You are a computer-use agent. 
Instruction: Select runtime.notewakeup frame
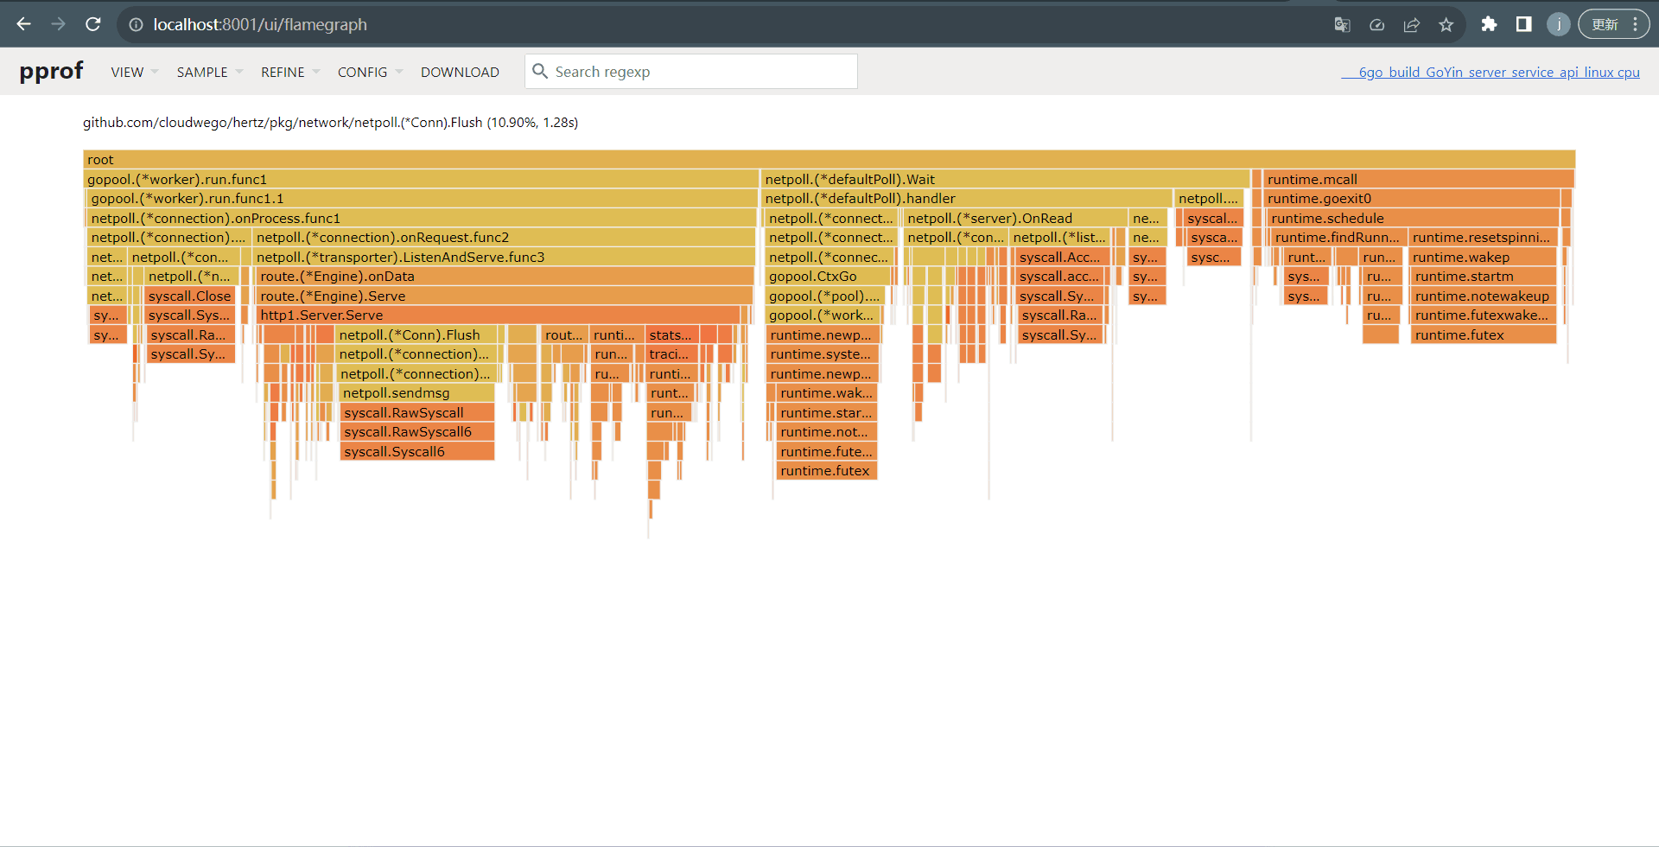1483,296
